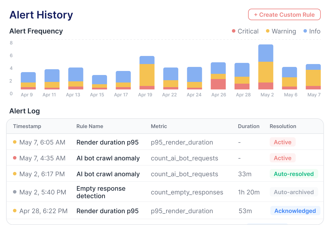Image resolution: width=330 pixels, height=225 pixels.
Task: Click the May 2, 5:40 PM timestamp
Action: pyautogui.click(x=43, y=192)
